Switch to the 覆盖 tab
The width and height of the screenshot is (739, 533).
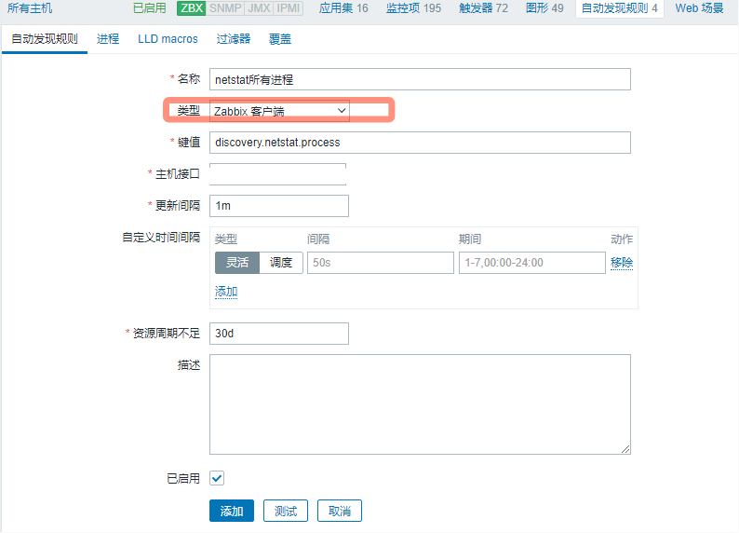click(280, 39)
